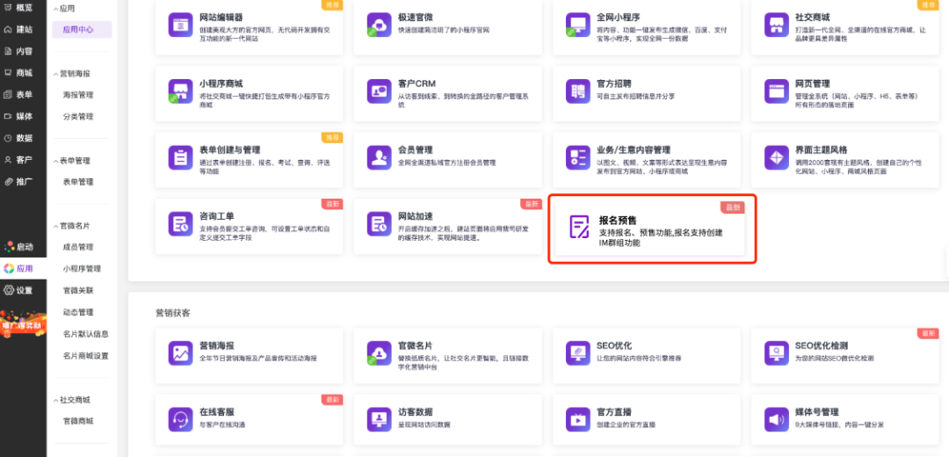The width and height of the screenshot is (949, 457).
Task: Open the 网站编辑器 app icon
Action: tap(181, 24)
